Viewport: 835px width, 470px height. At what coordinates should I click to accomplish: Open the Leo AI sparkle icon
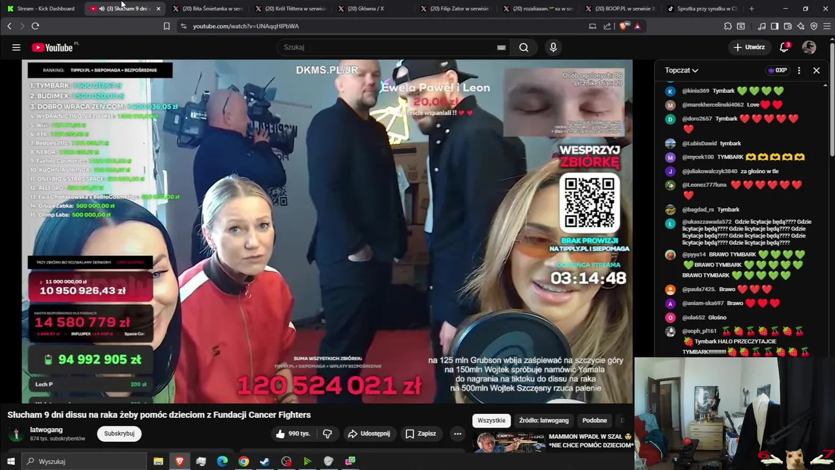click(x=800, y=26)
